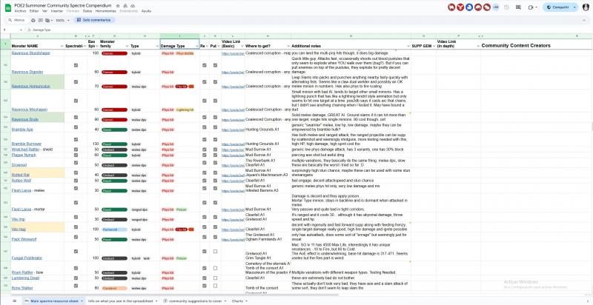Screen dimensions: 593x305
Task: Uncheck Rx checkbox for Ravenous Misshapen row
Action: click(x=205, y=101)
